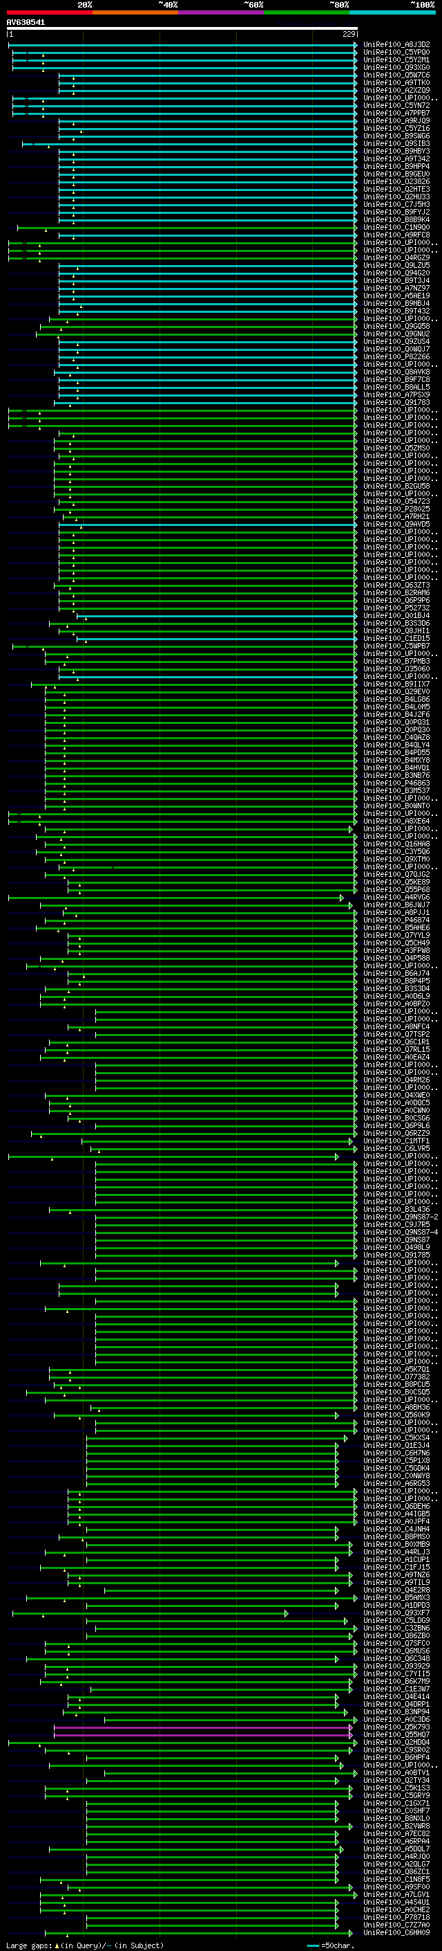Select hit label UniRef100_C4QAZ8
This screenshot has height=1951, width=442.
click(396, 738)
